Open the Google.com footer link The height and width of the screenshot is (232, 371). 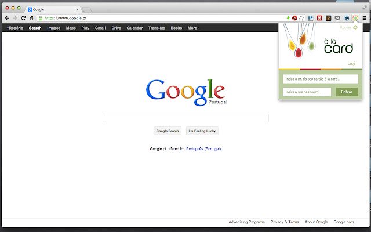coord(344,222)
